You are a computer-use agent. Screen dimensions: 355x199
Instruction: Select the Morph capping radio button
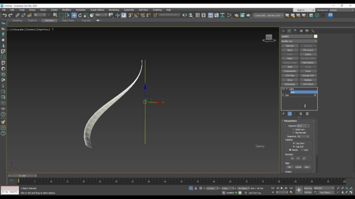pyautogui.click(x=290, y=150)
